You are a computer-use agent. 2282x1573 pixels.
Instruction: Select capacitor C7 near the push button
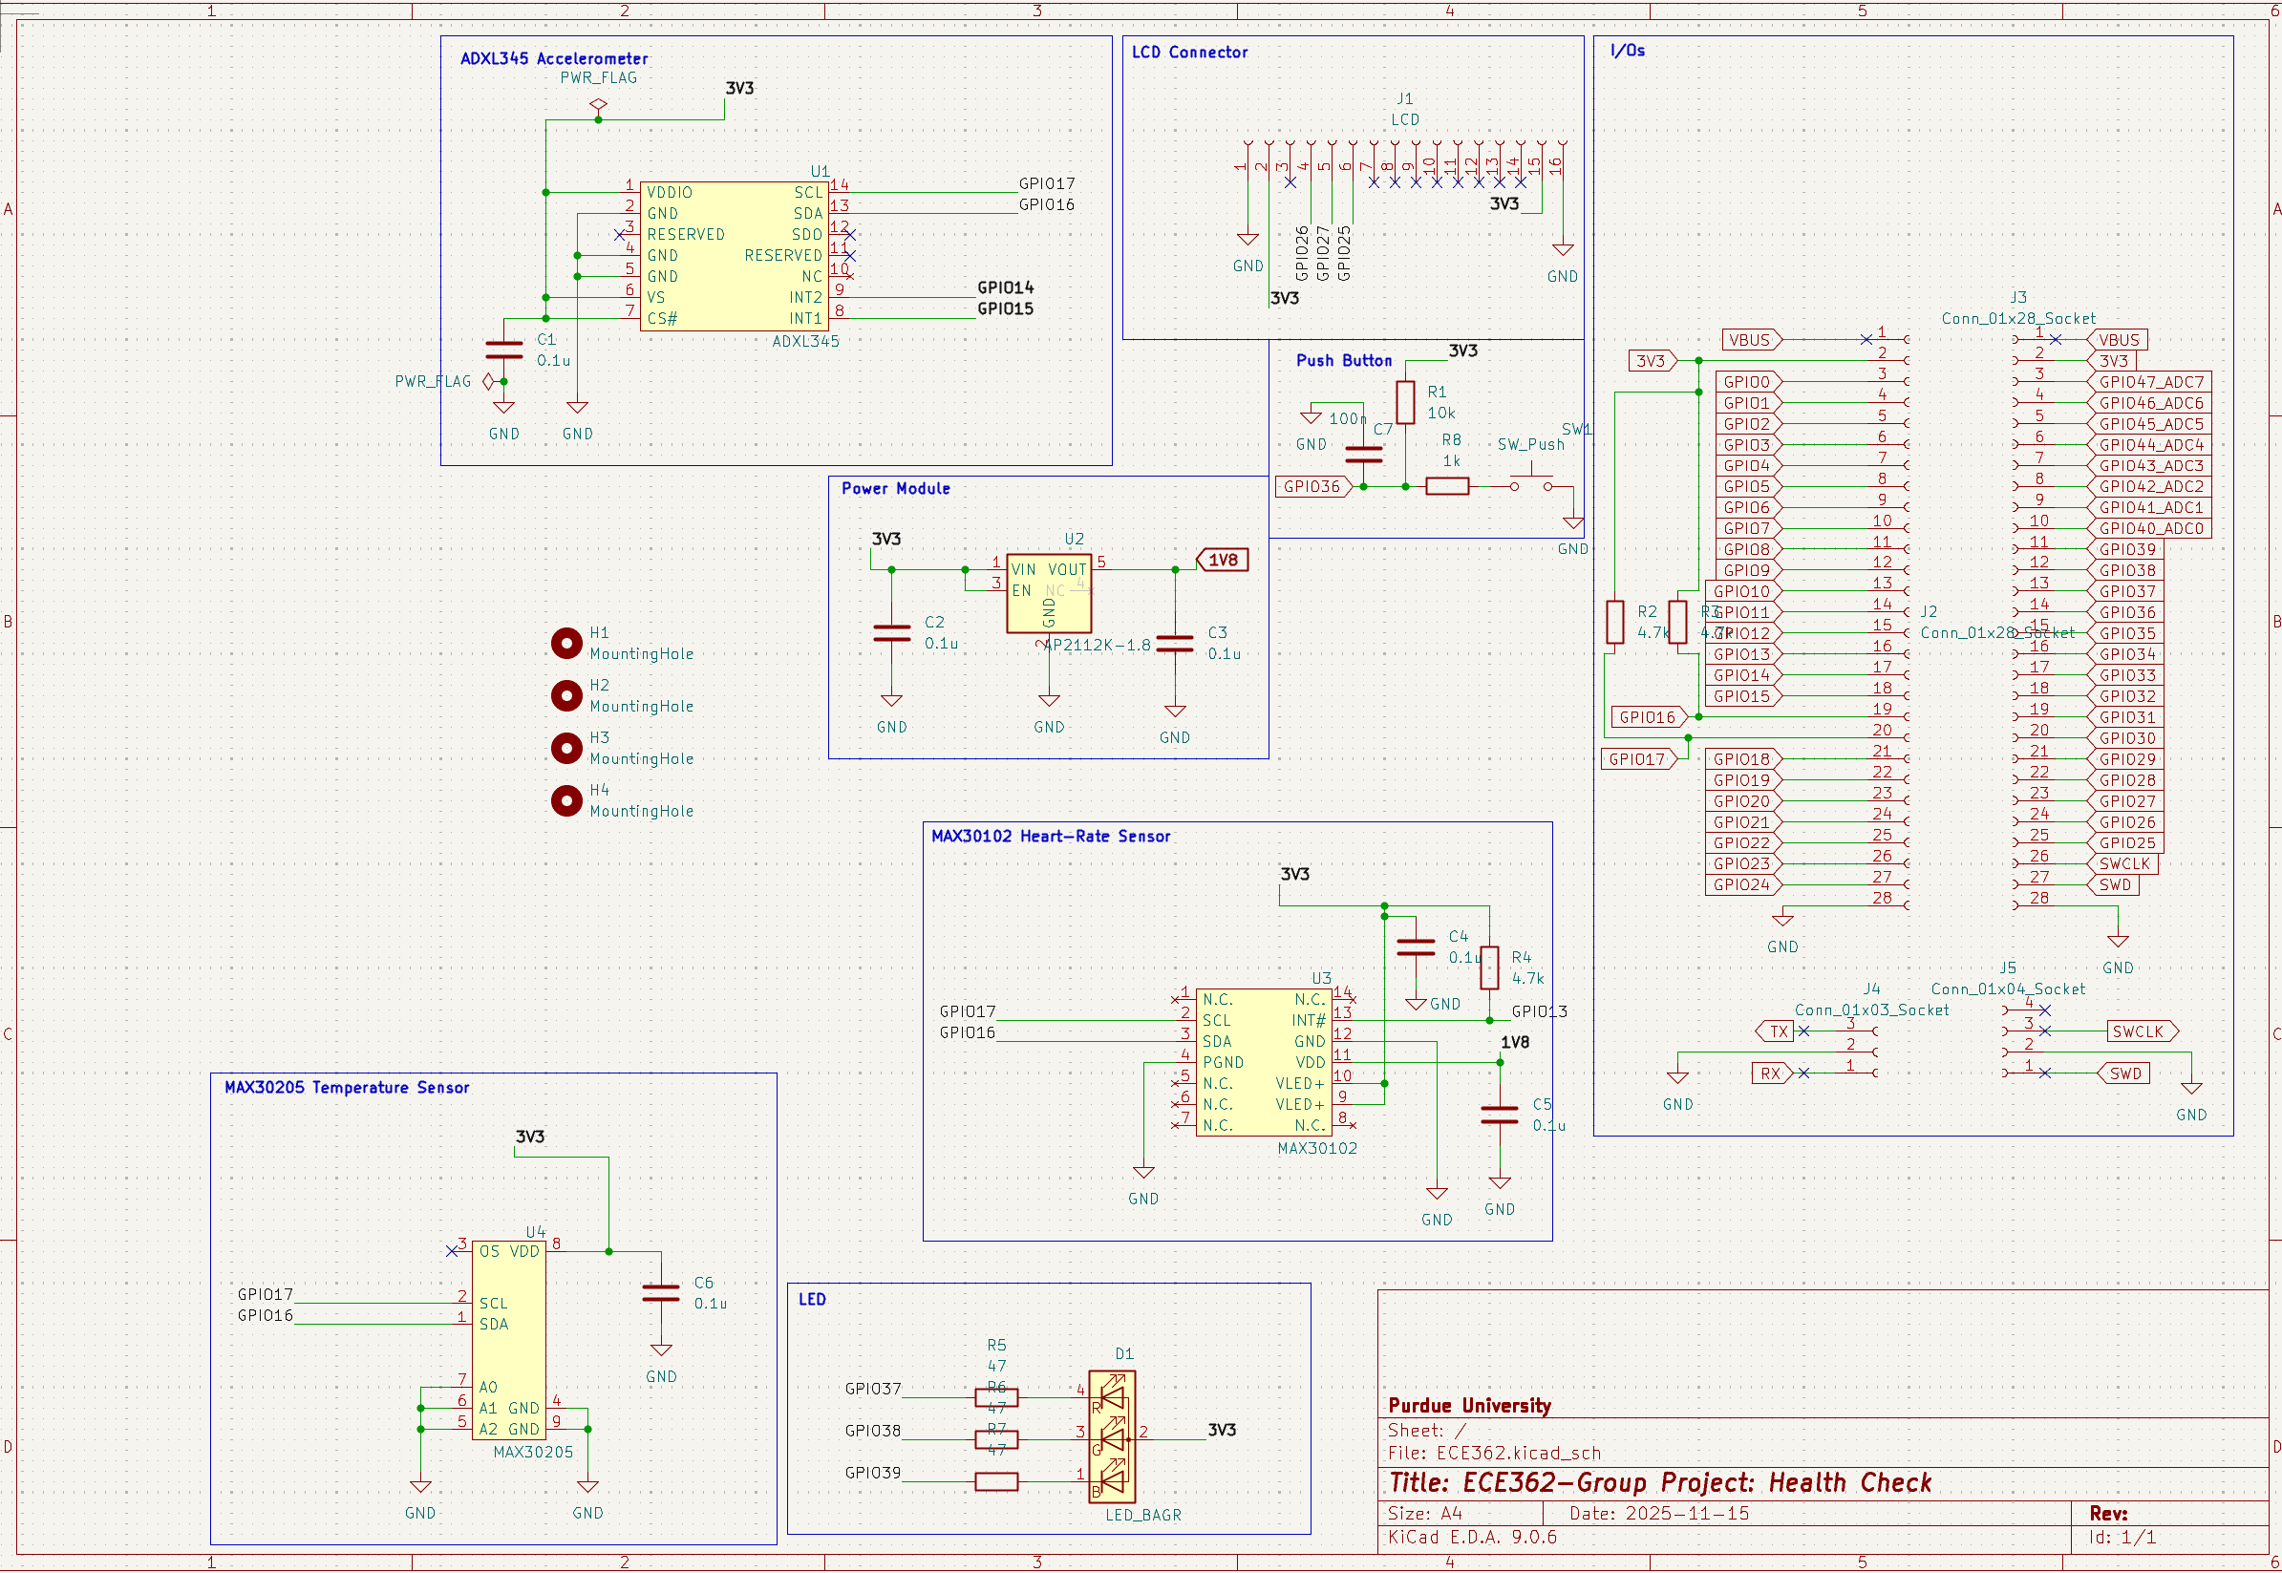point(1365,457)
